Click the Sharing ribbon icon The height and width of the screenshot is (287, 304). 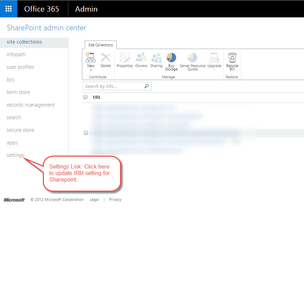tap(156, 58)
